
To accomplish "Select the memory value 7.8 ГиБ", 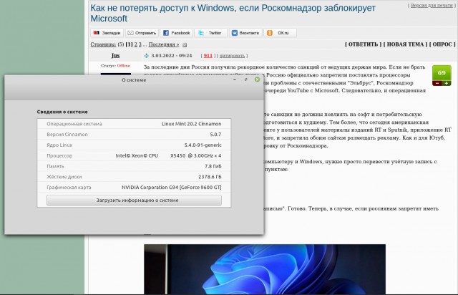I will point(213,166).
